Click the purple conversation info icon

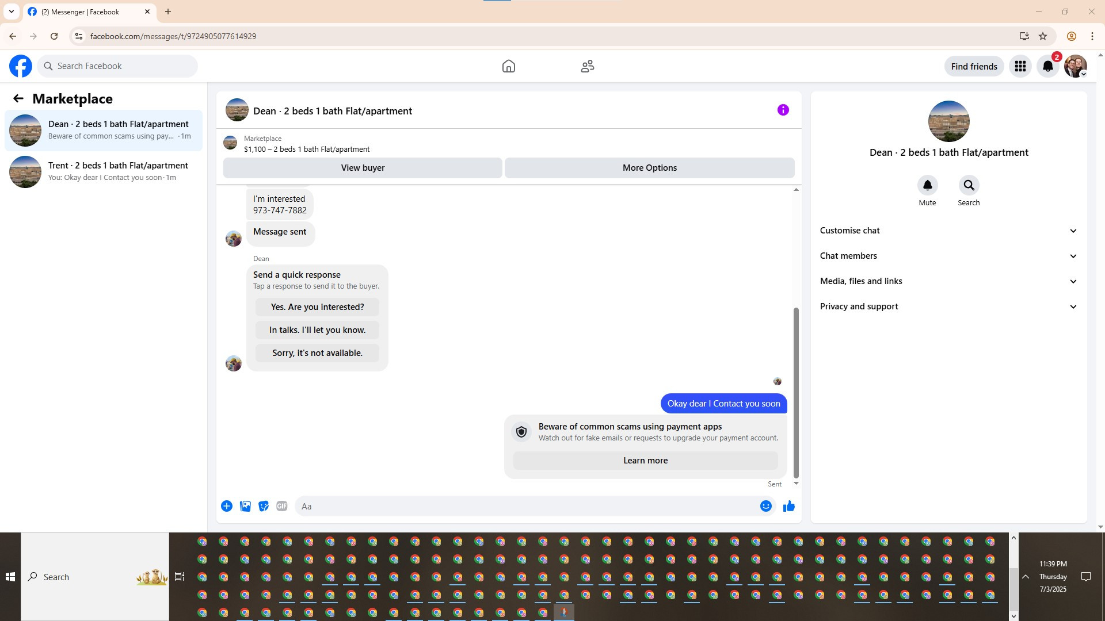(x=783, y=110)
